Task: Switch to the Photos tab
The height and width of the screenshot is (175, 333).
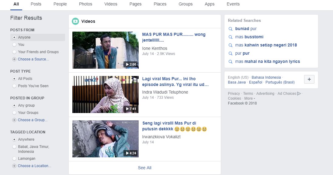Action: tap(85, 4)
